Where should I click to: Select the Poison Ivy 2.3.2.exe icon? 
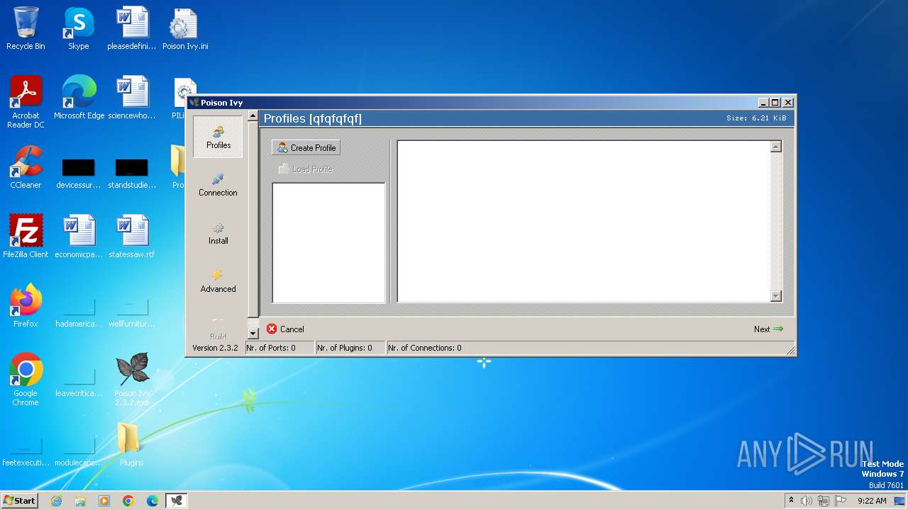(x=132, y=380)
